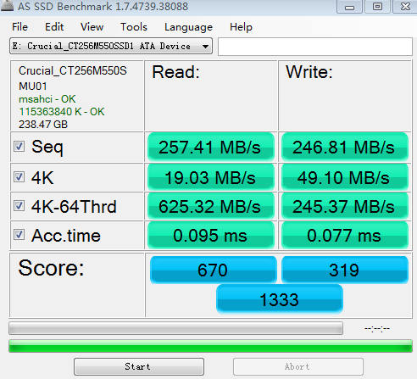The image size is (417, 379).
Task: Click the AS SSD Benchmark title bar icon
Action: click(x=8, y=5)
